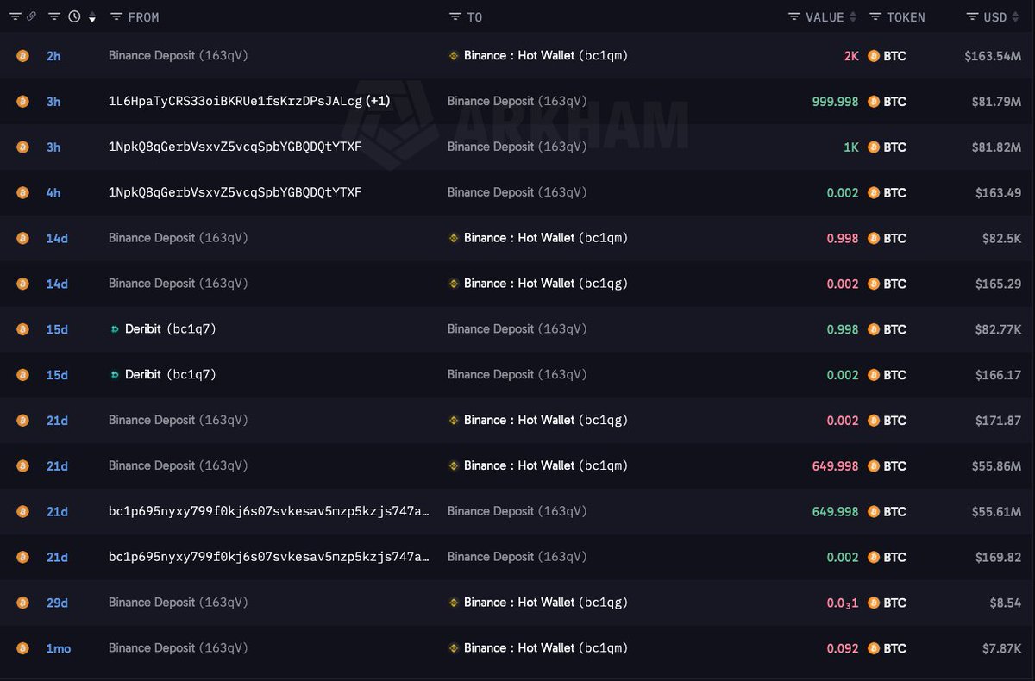Click the Deribit logo in the $166.17 row
The image size is (1035, 681).
(115, 375)
